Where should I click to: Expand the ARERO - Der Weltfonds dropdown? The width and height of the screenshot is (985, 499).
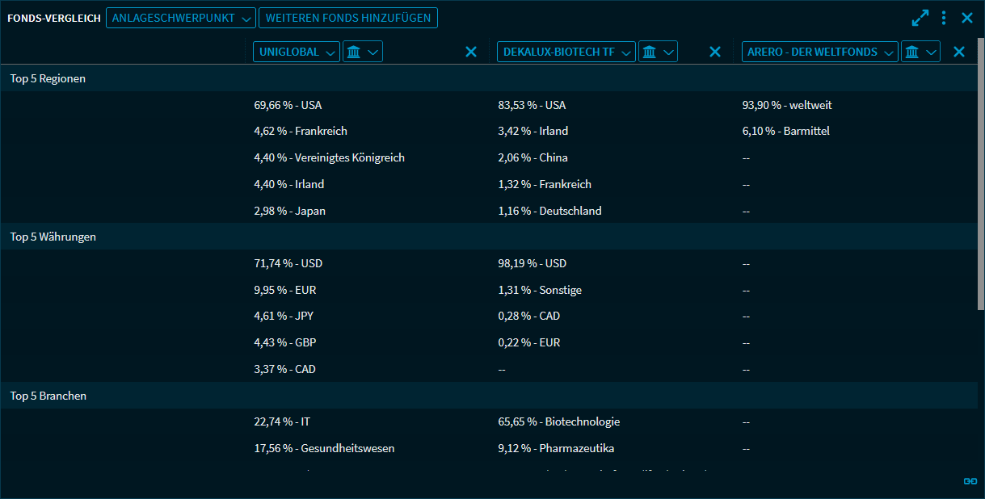(819, 52)
